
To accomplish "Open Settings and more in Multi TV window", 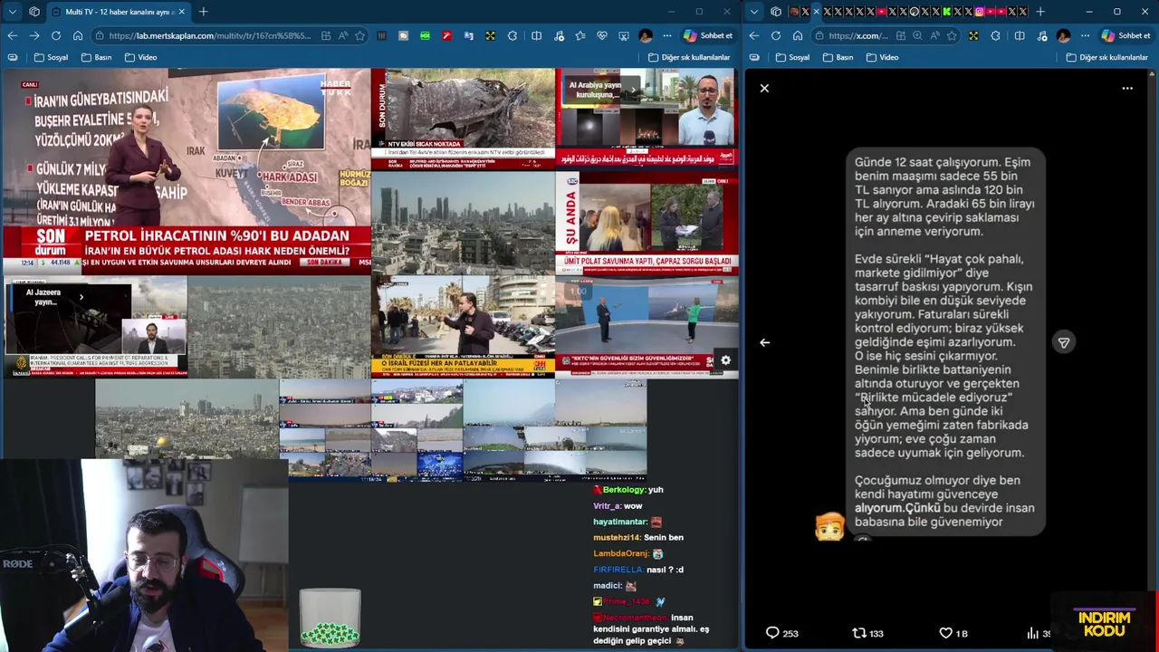I will 667,35.
